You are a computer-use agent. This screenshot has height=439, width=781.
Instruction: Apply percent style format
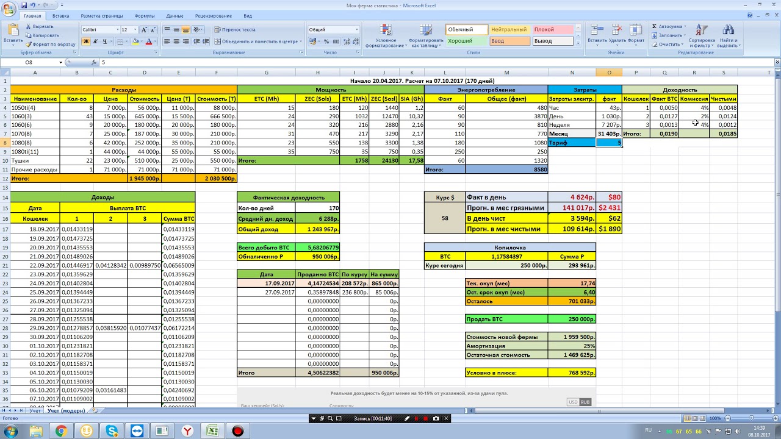tap(326, 41)
